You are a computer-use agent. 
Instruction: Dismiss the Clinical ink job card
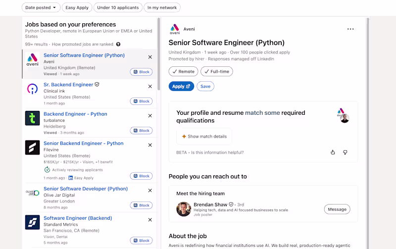150,86
